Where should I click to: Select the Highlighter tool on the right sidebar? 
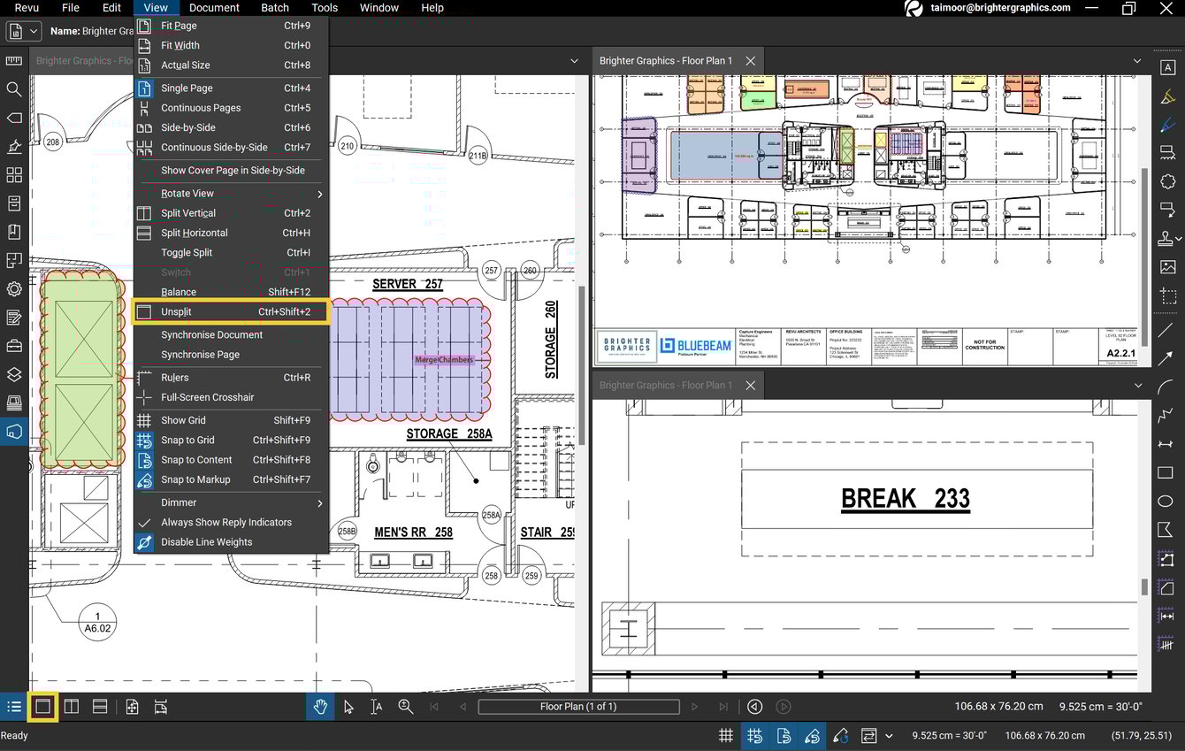(x=1169, y=95)
